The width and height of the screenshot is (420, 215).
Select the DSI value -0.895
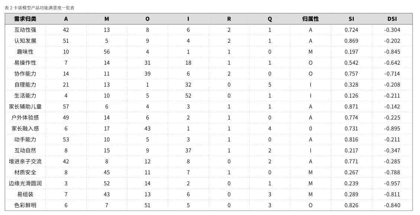point(392,128)
